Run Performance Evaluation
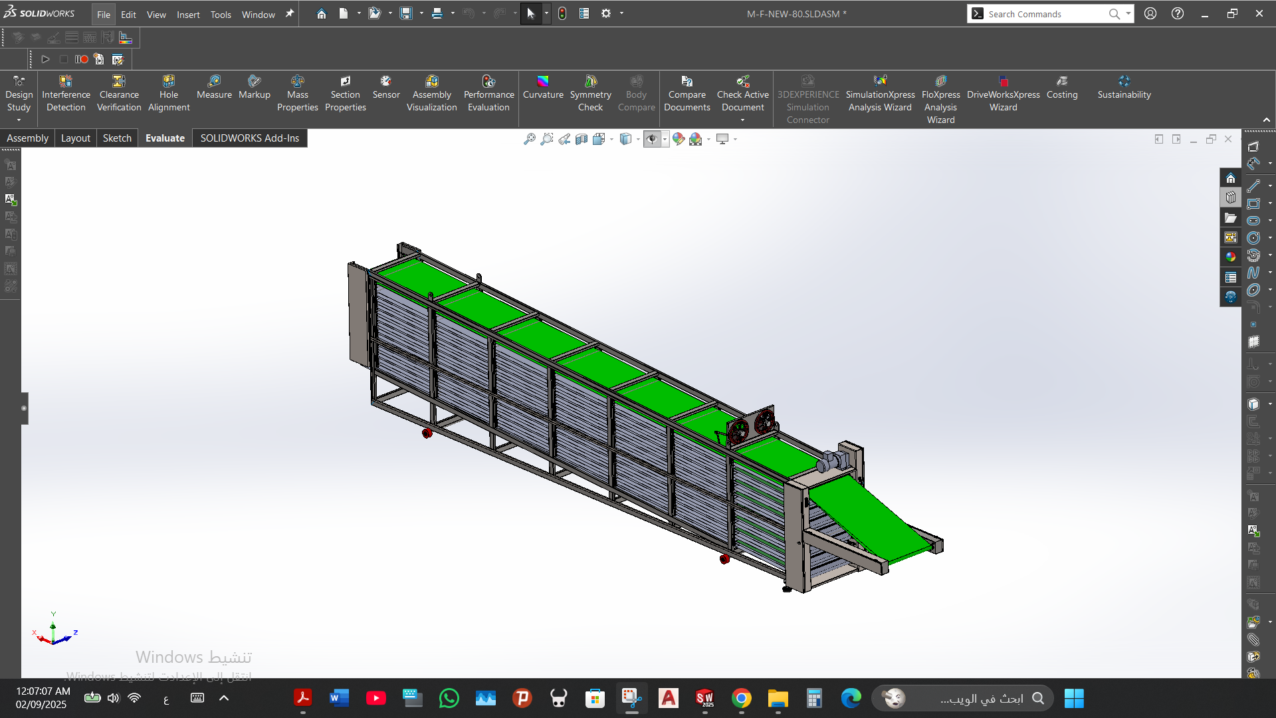This screenshot has width=1276, height=718. [x=488, y=94]
